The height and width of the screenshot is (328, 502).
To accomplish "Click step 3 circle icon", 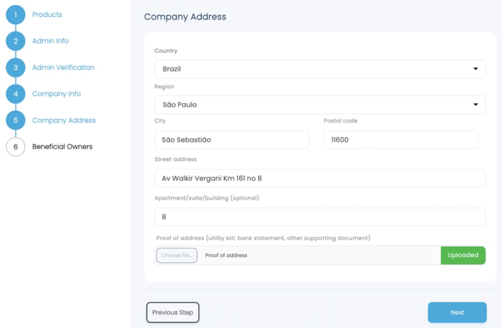I will (x=16, y=68).
